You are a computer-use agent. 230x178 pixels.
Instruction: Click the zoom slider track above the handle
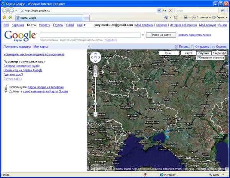tap(95, 89)
